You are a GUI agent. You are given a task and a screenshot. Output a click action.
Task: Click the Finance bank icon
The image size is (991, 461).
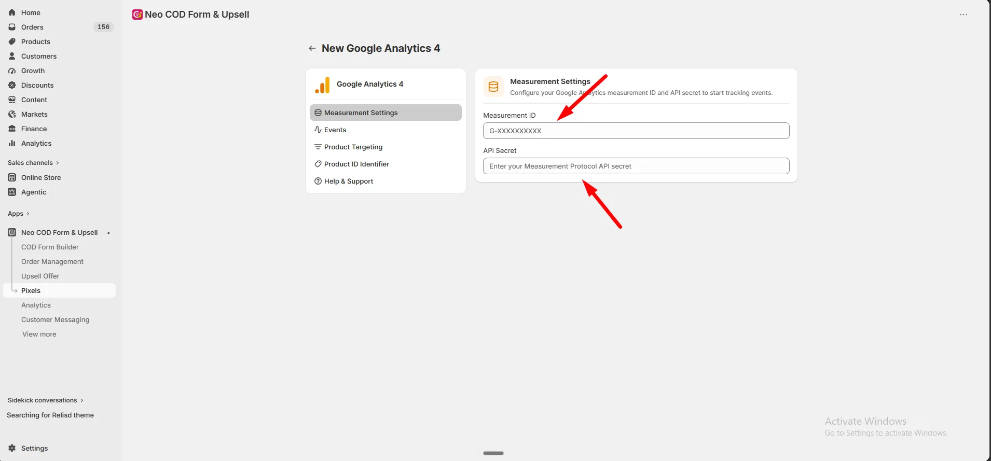point(12,129)
